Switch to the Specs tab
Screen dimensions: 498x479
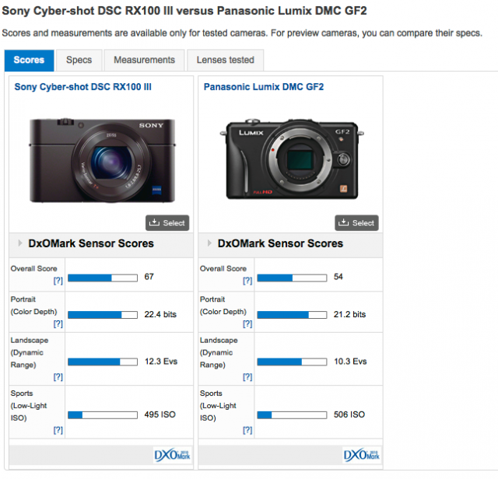(79, 60)
